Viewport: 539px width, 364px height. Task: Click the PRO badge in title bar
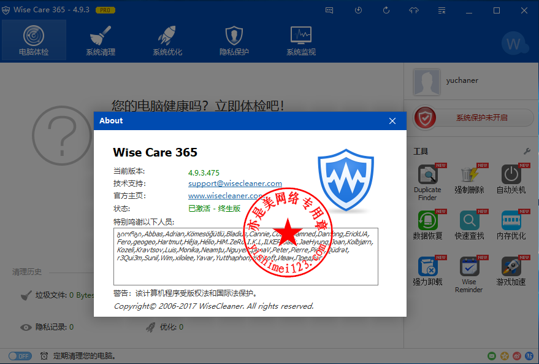(105, 10)
